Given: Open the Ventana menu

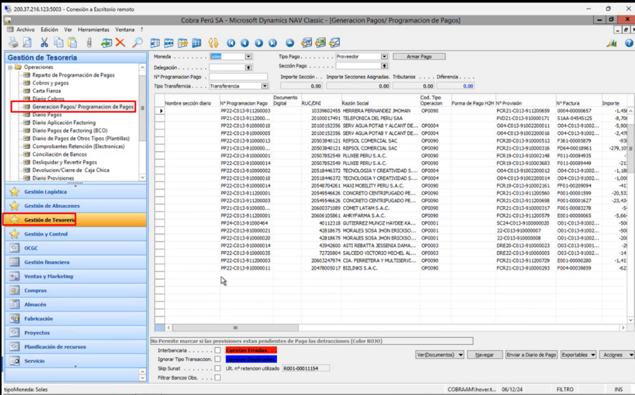Looking at the screenshot, I should [125, 30].
